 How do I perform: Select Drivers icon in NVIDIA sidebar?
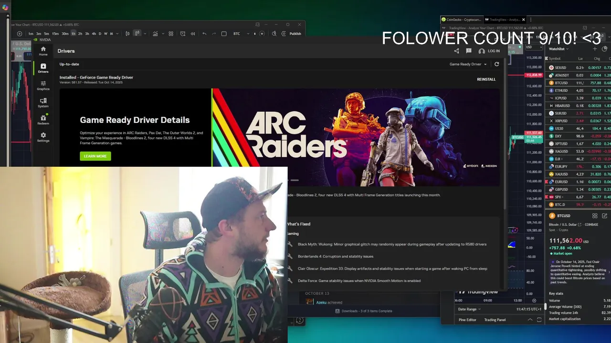[x=43, y=68]
